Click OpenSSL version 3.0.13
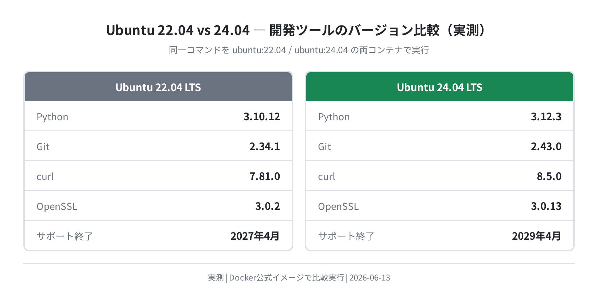 pos(546,206)
